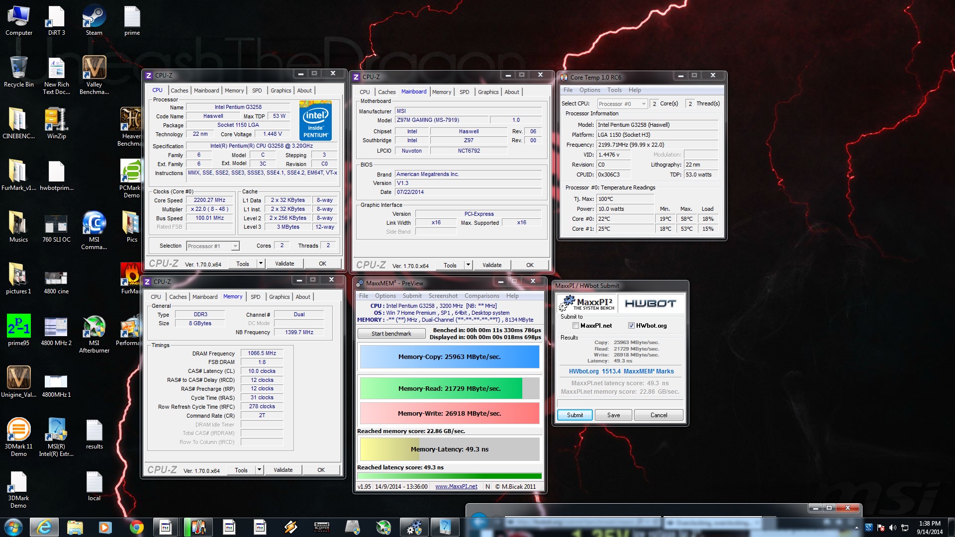Open the Steam desktop shortcut
The height and width of the screenshot is (537, 955).
click(94, 21)
